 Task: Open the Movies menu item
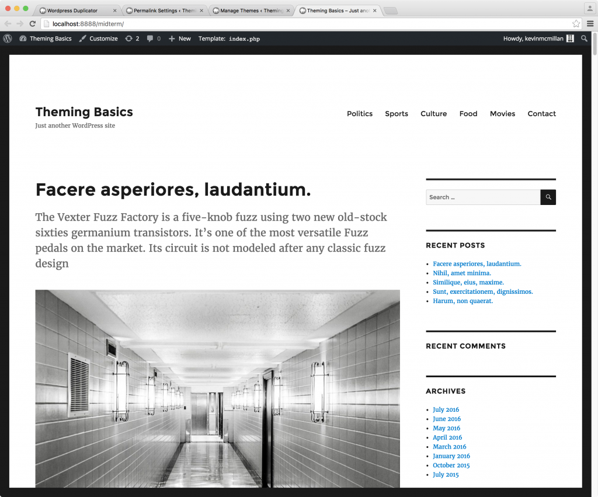[x=502, y=114]
